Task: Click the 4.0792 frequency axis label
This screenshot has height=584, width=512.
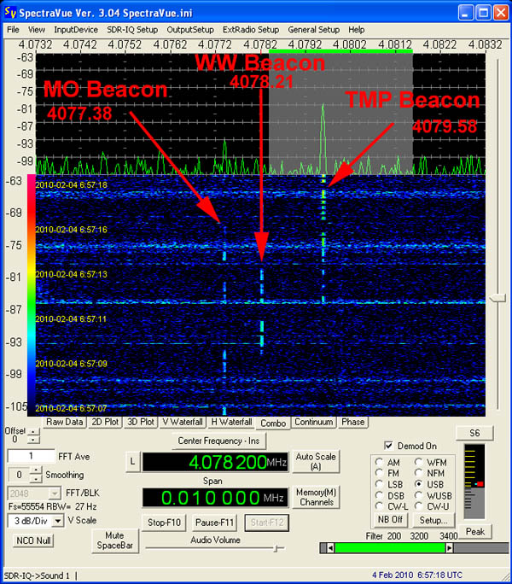Action: pyautogui.click(x=305, y=44)
